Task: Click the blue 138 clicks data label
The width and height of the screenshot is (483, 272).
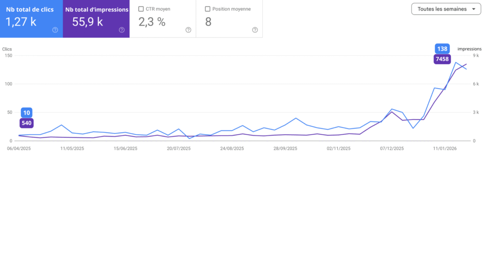Action: [442, 48]
